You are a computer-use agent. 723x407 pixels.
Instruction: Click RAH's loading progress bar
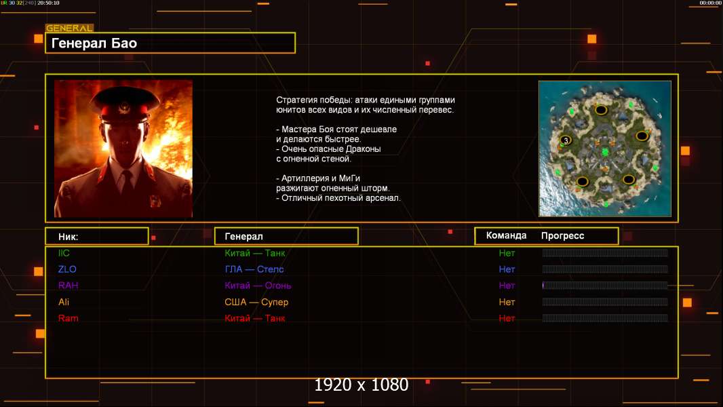coord(605,286)
